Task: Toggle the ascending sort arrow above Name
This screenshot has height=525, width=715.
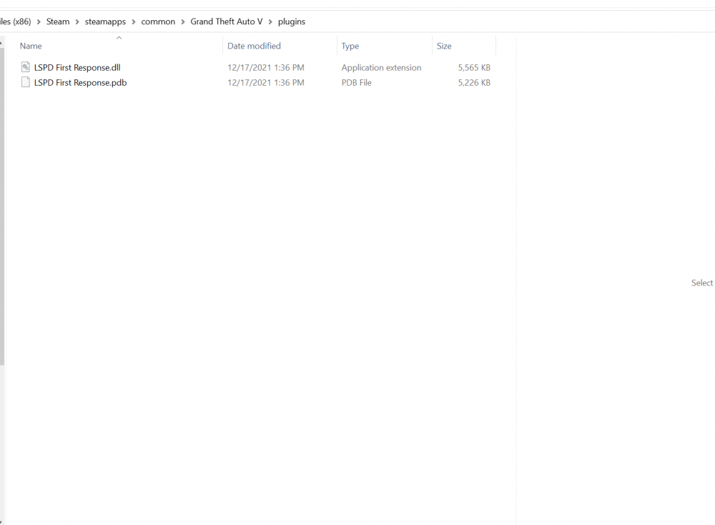Action: click(x=119, y=38)
